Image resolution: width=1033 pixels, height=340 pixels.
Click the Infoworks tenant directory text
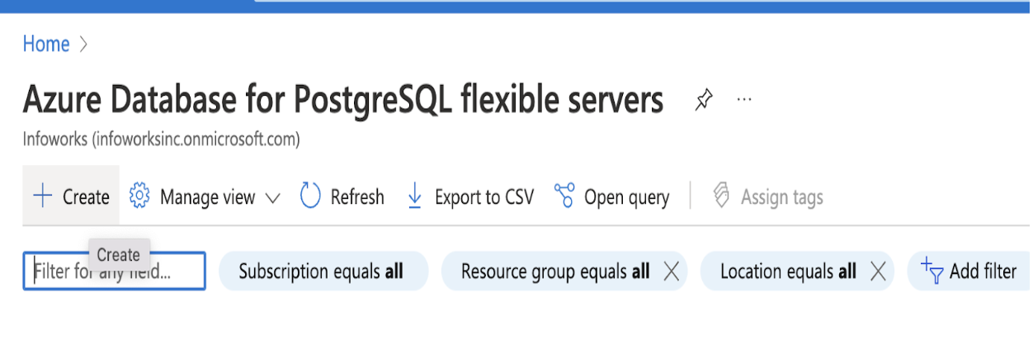click(x=161, y=139)
